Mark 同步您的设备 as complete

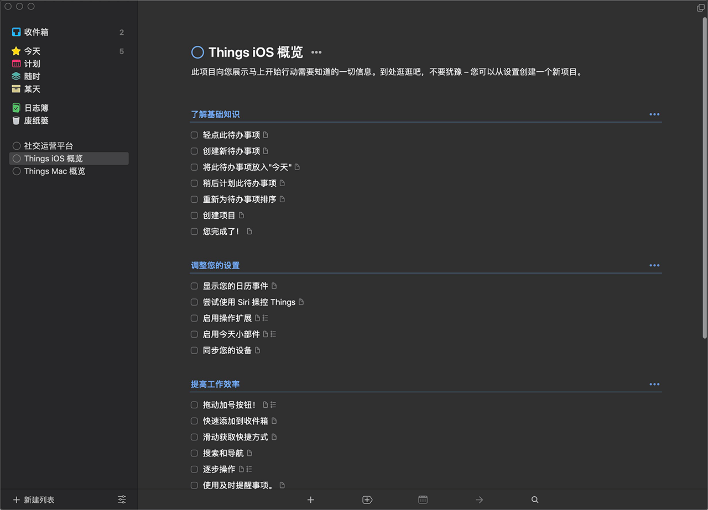coord(194,350)
